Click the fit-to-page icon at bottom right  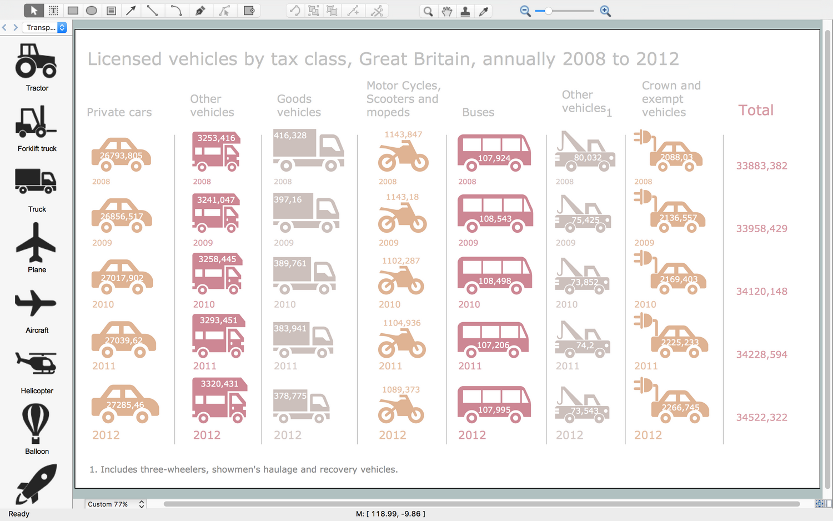(x=819, y=504)
